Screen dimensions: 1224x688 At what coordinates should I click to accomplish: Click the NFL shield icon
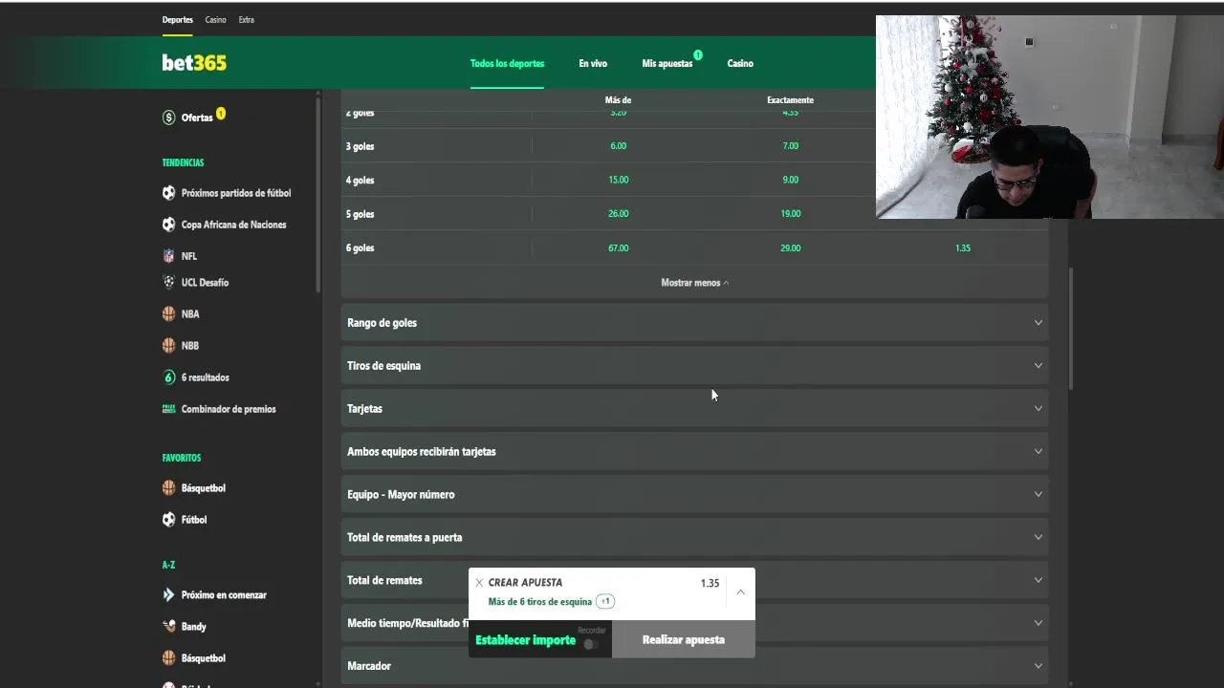click(169, 256)
